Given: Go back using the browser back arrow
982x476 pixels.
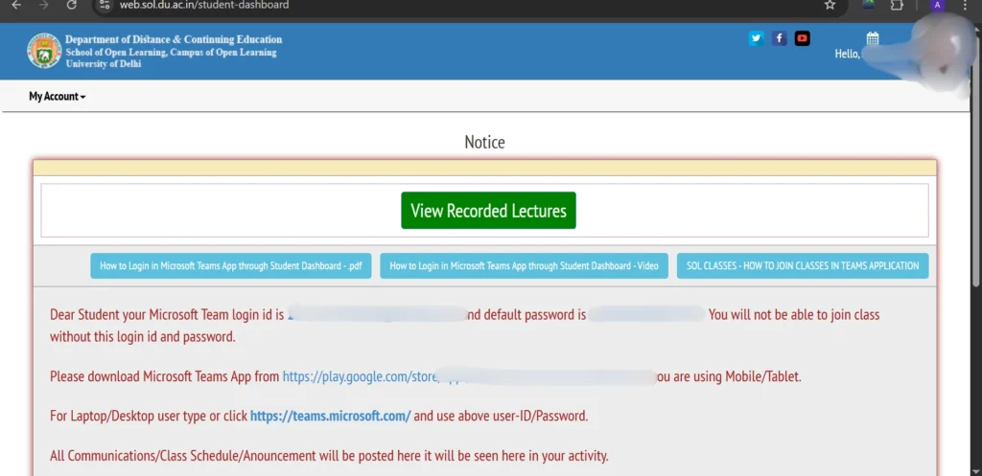Looking at the screenshot, I should (x=17, y=5).
